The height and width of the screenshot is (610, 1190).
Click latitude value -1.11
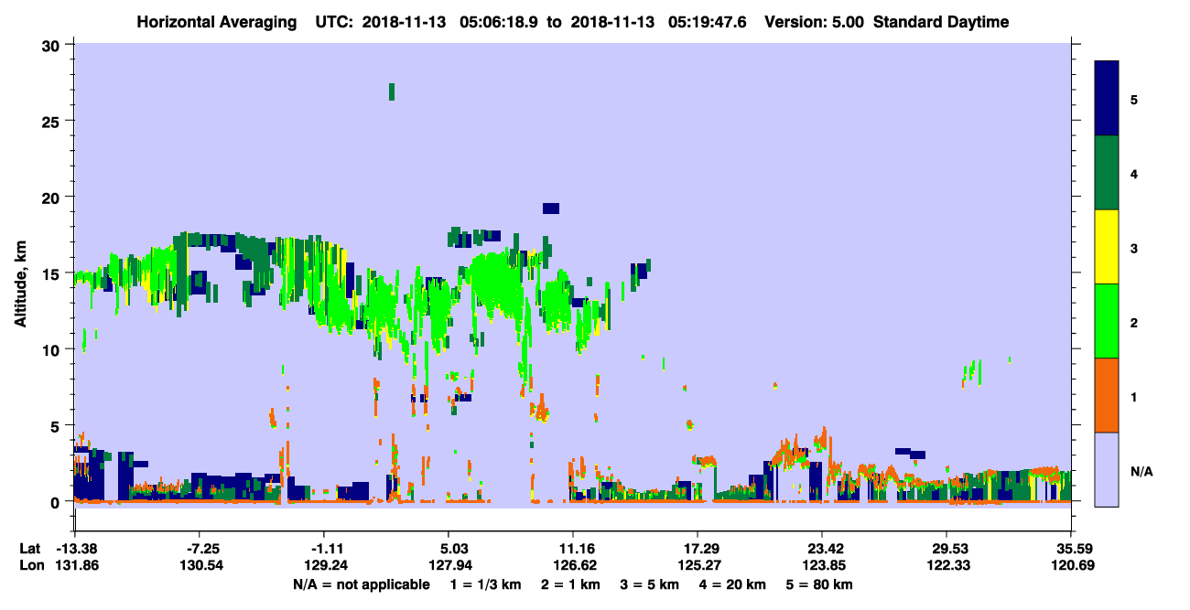click(324, 549)
